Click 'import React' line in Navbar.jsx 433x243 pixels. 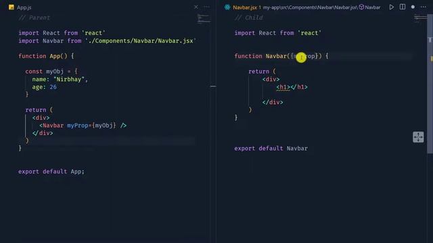(278, 33)
